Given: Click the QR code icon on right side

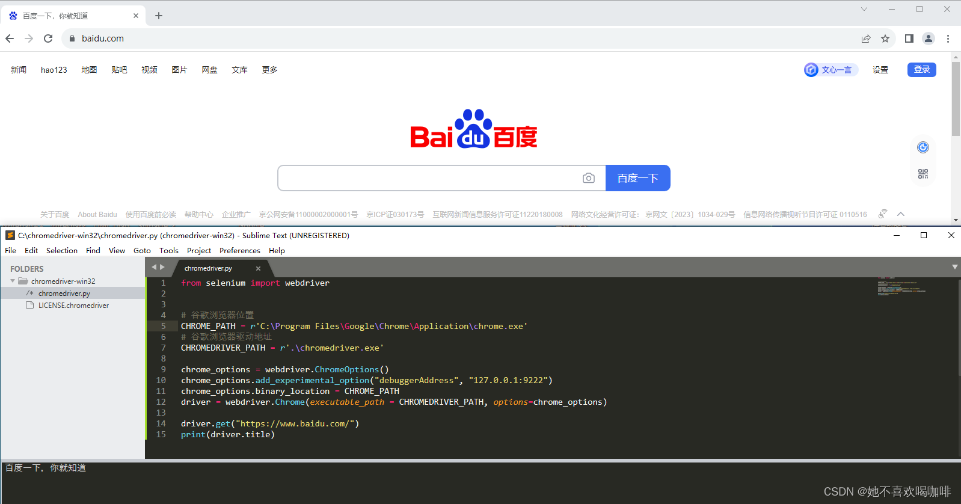Looking at the screenshot, I should pos(923,174).
